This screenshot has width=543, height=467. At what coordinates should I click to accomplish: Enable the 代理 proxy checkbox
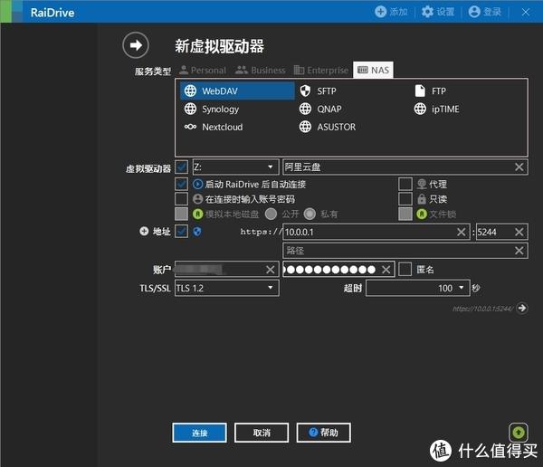[405, 184]
